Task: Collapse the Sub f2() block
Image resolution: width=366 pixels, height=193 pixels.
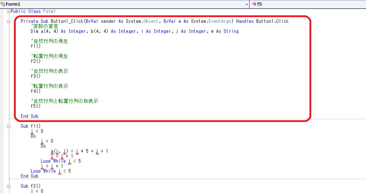Action: [x=9, y=186]
